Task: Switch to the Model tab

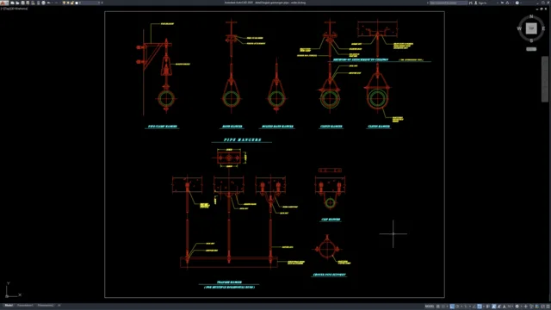Action: (9, 306)
